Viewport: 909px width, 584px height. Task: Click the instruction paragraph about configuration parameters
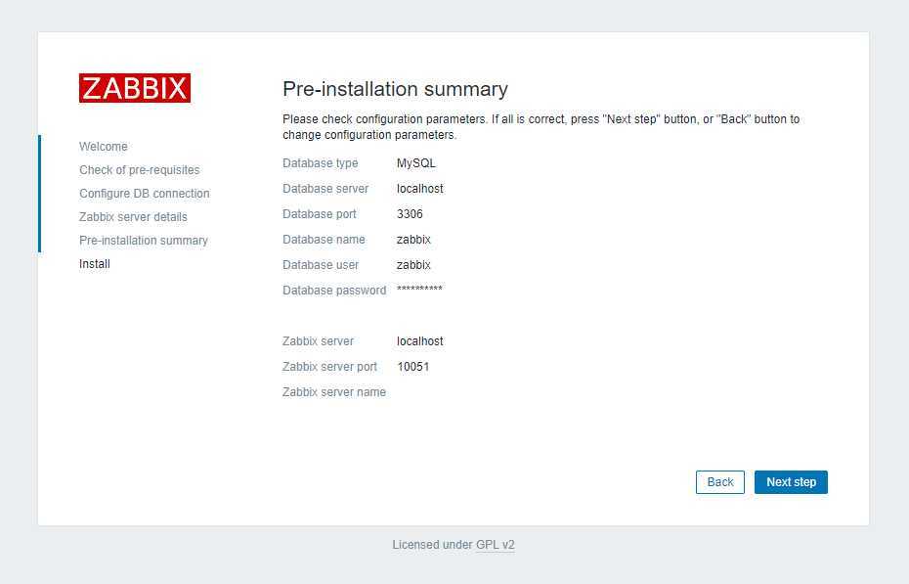[541, 127]
